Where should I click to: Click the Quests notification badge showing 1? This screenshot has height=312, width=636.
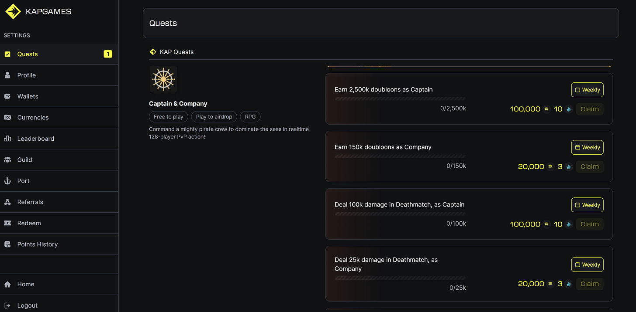point(108,54)
